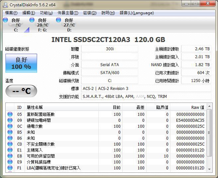Open the 語言(L)(Language) menu

(137, 13)
